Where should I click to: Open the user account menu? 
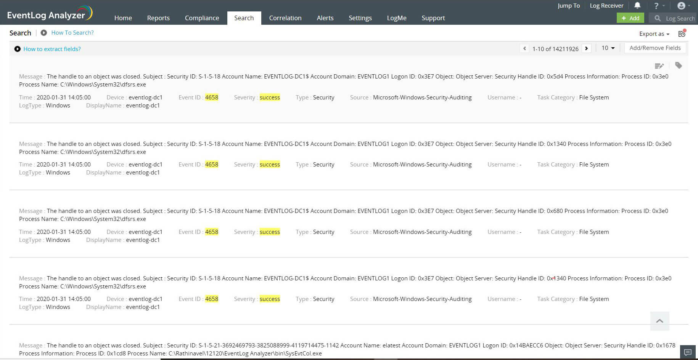pos(684,6)
